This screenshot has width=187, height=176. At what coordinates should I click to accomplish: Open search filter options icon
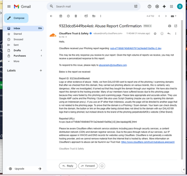(136, 6)
